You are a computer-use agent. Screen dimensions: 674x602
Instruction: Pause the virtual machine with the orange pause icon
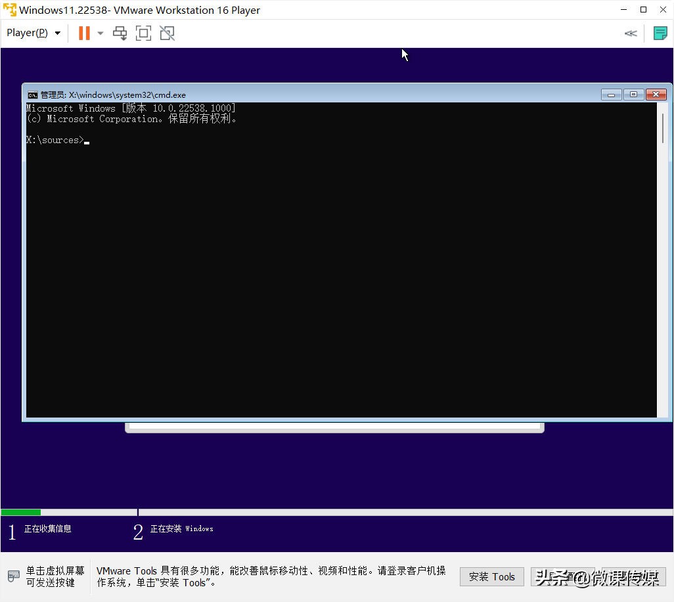coord(84,33)
